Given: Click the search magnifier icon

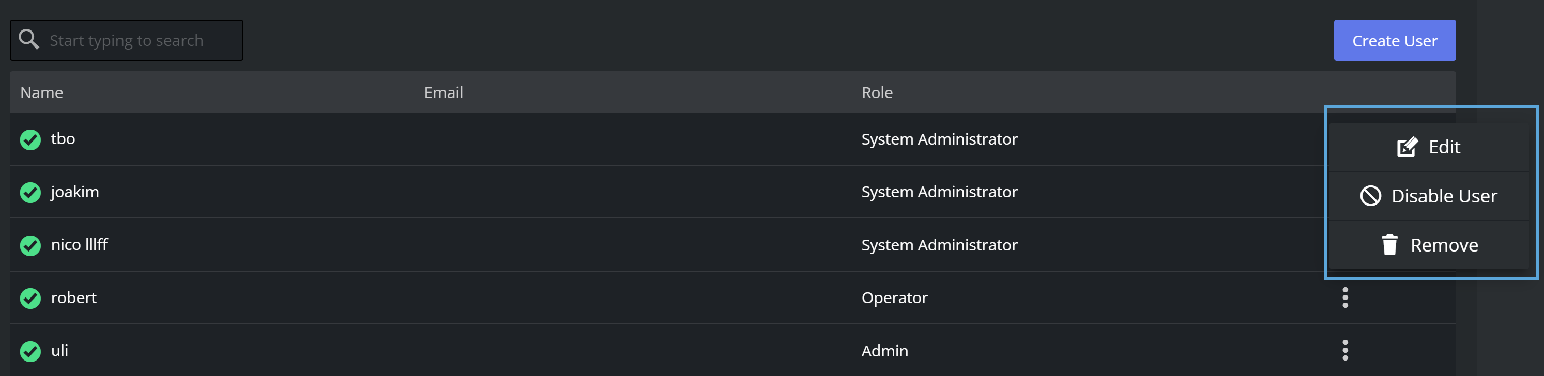Looking at the screenshot, I should coord(29,40).
